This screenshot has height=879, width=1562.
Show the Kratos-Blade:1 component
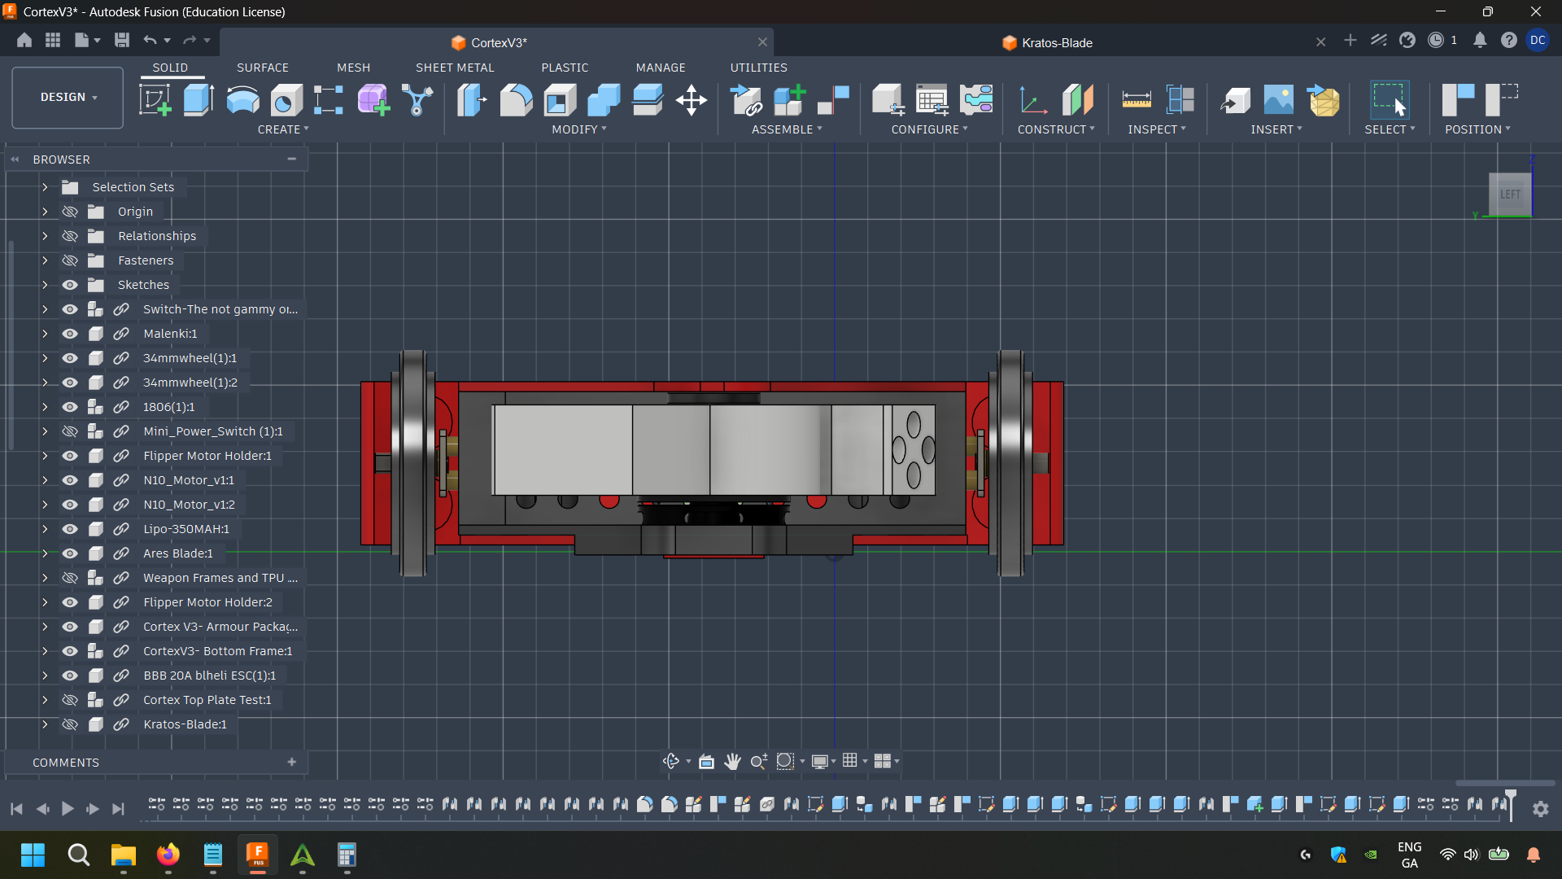(x=70, y=724)
